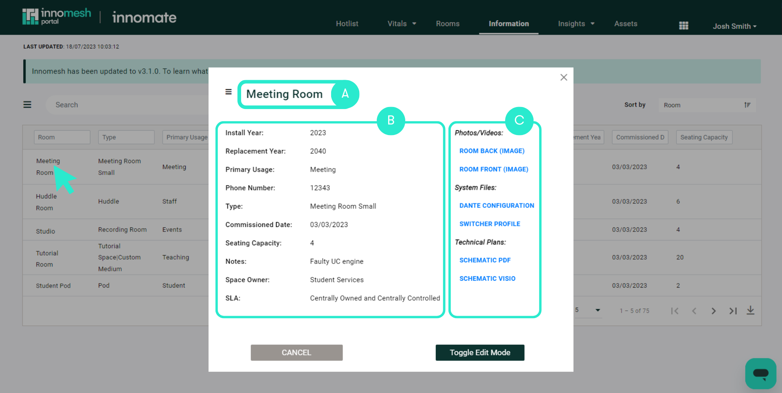Go to the next page of rooms
Viewport: 782px width, 393px height.
pos(714,311)
